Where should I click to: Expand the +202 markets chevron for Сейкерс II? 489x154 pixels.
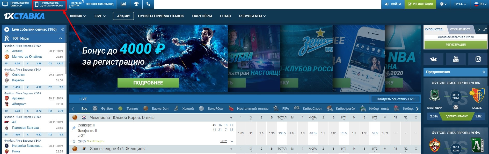pos(232,141)
